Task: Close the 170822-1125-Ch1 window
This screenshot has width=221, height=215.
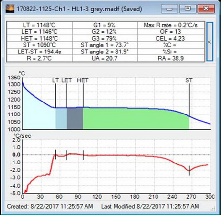Action: pos(206,9)
